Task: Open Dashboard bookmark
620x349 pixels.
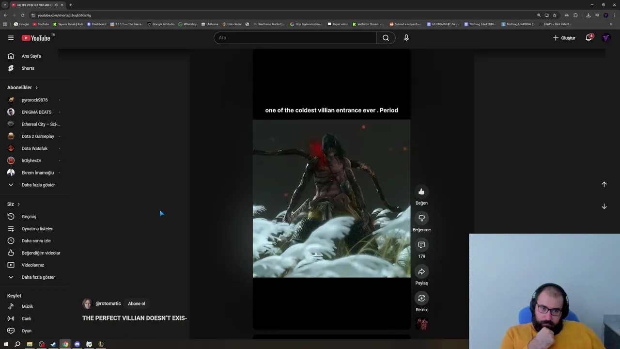Action: click(97, 24)
